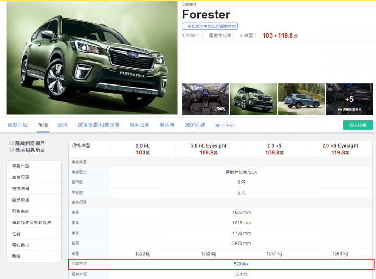Open the blue Forester outdoor thumbnail
Screen dimensions: 376x279
click(x=301, y=99)
